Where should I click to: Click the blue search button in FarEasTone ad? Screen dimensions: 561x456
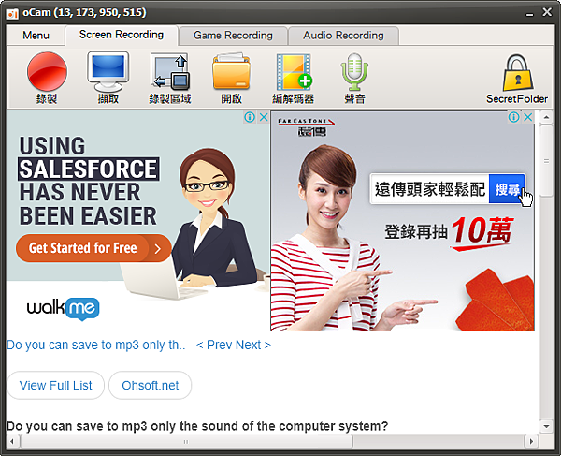(507, 189)
